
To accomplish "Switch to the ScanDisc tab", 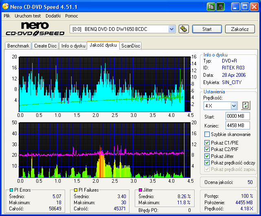I will coord(131,45).
